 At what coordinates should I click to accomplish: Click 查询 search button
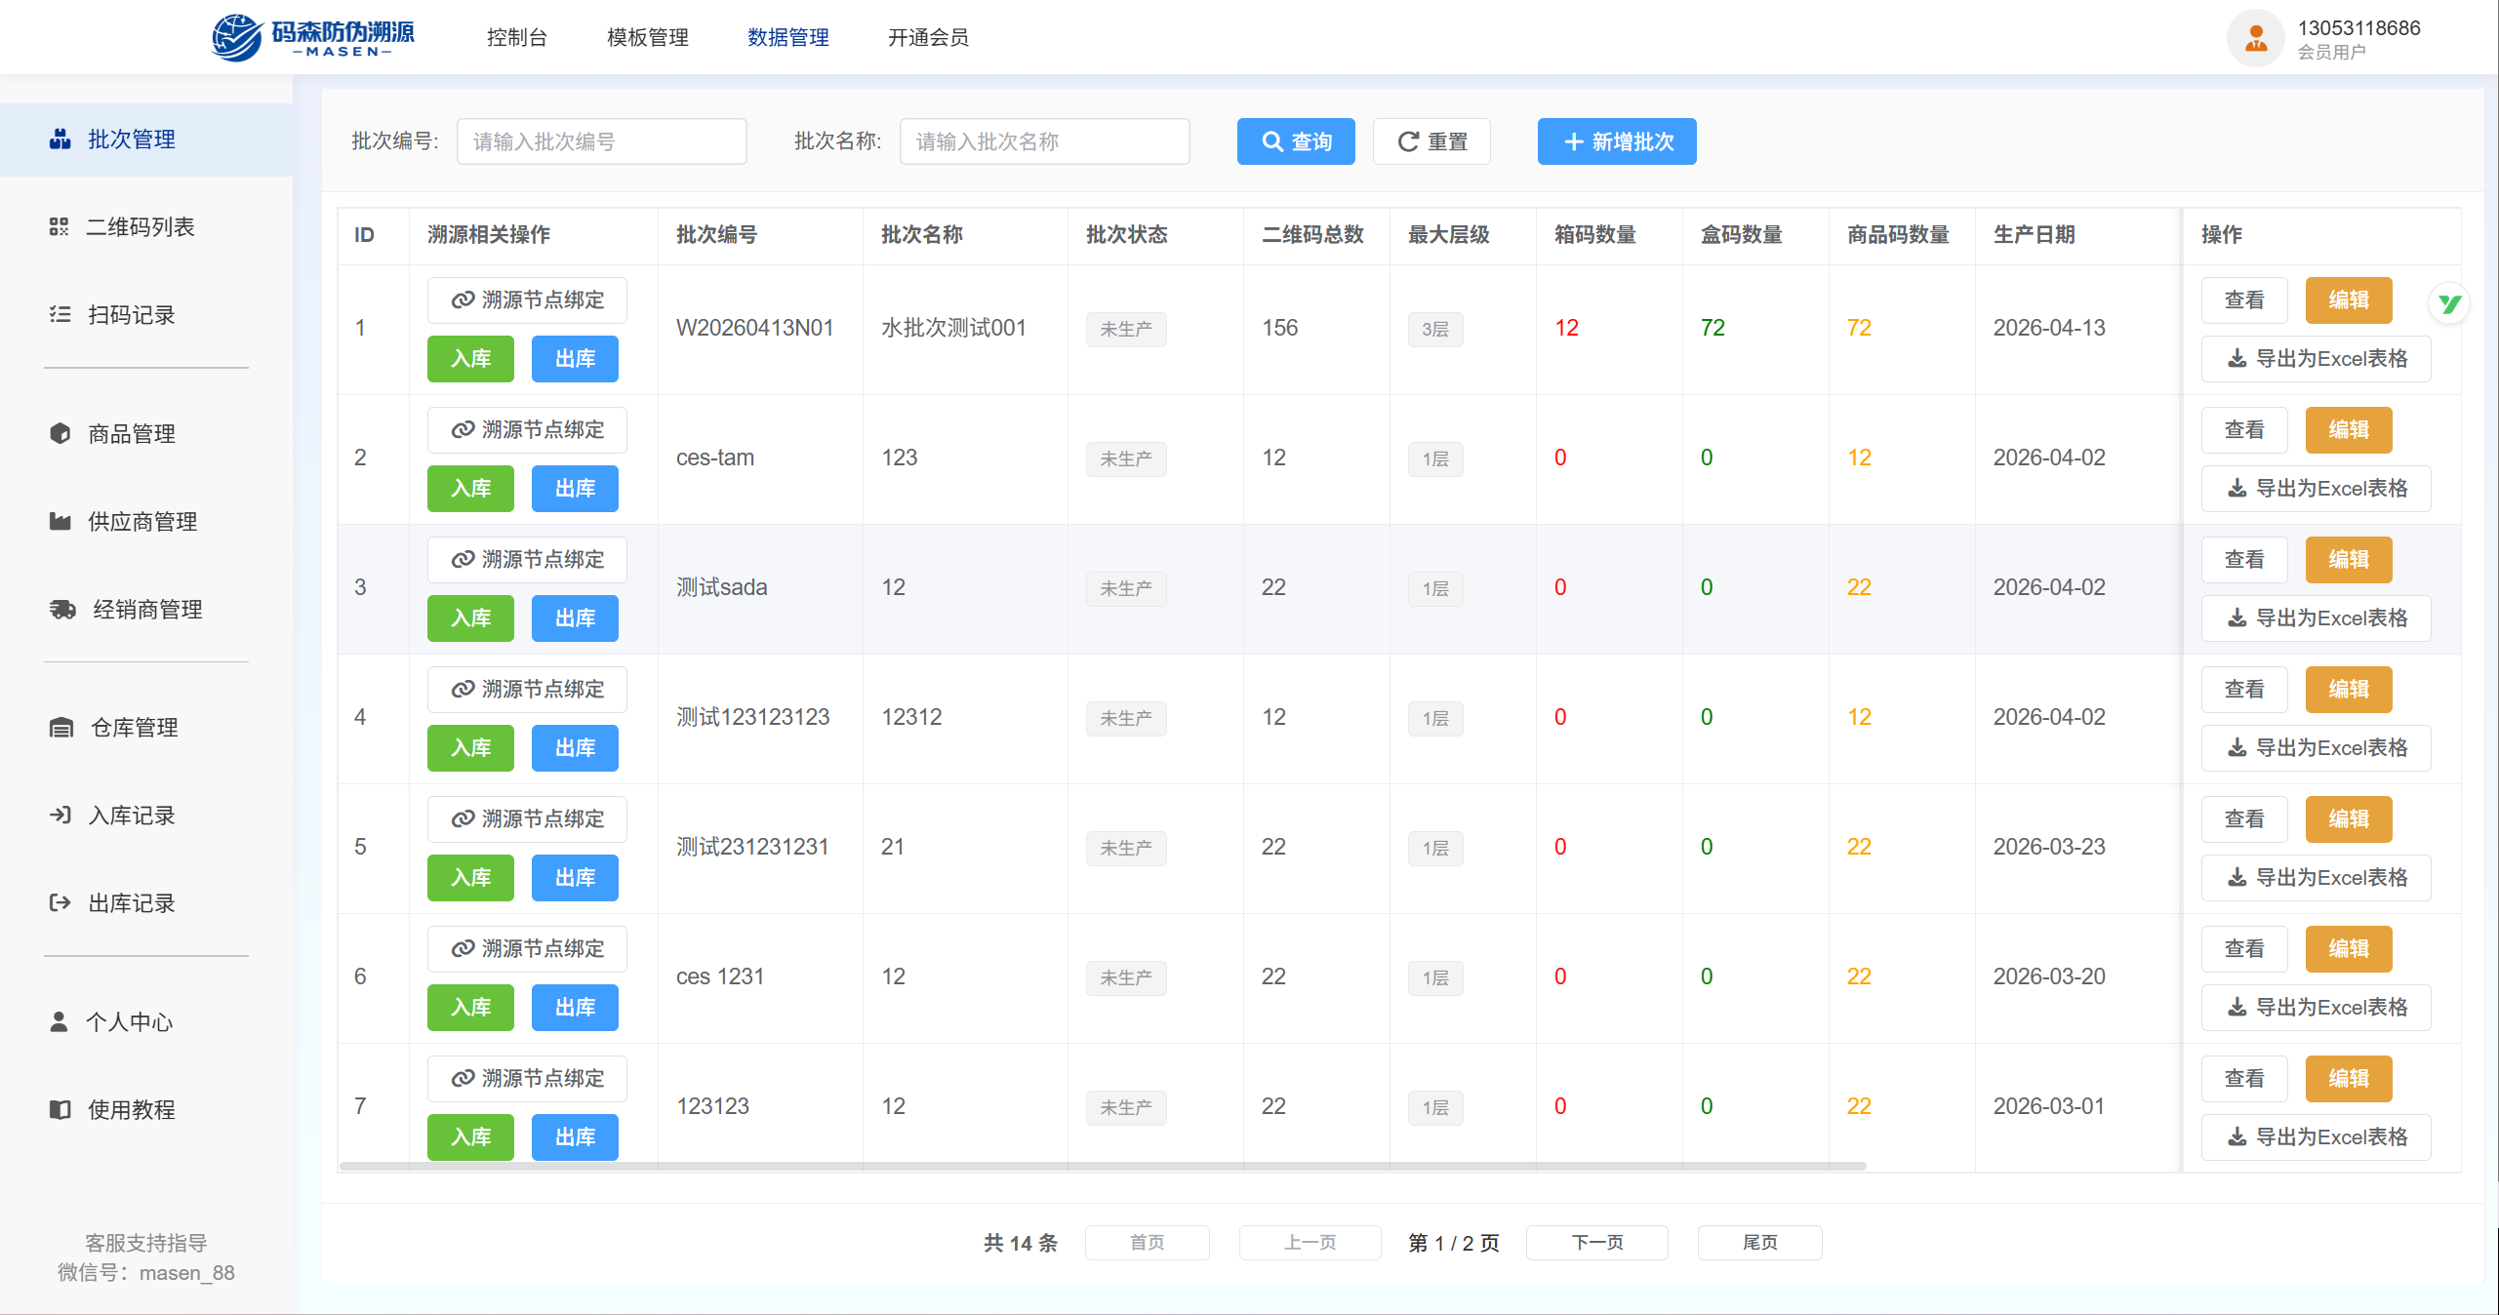[x=1295, y=141]
